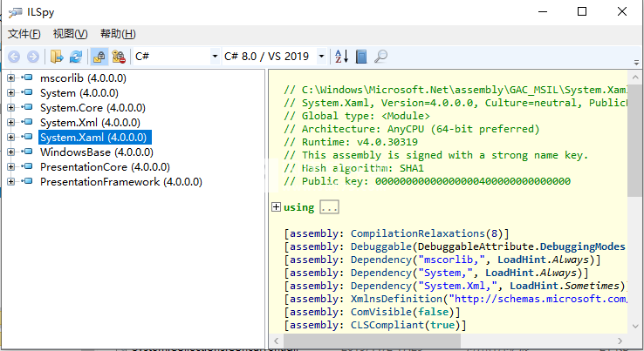Select System.Xml (4.0.0.0) assembly

click(x=90, y=122)
